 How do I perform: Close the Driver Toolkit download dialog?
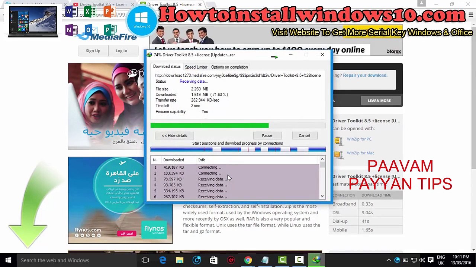point(322,55)
